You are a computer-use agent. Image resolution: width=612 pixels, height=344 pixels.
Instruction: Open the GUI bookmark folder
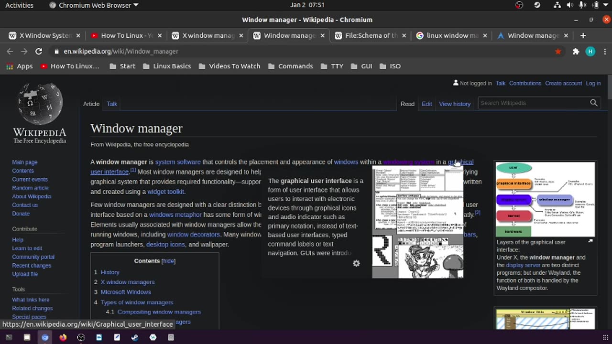click(361, 66)
